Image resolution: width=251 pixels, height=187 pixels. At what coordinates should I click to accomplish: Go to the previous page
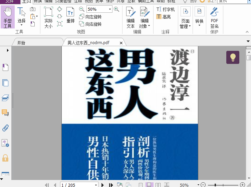(x=55, y=185)
